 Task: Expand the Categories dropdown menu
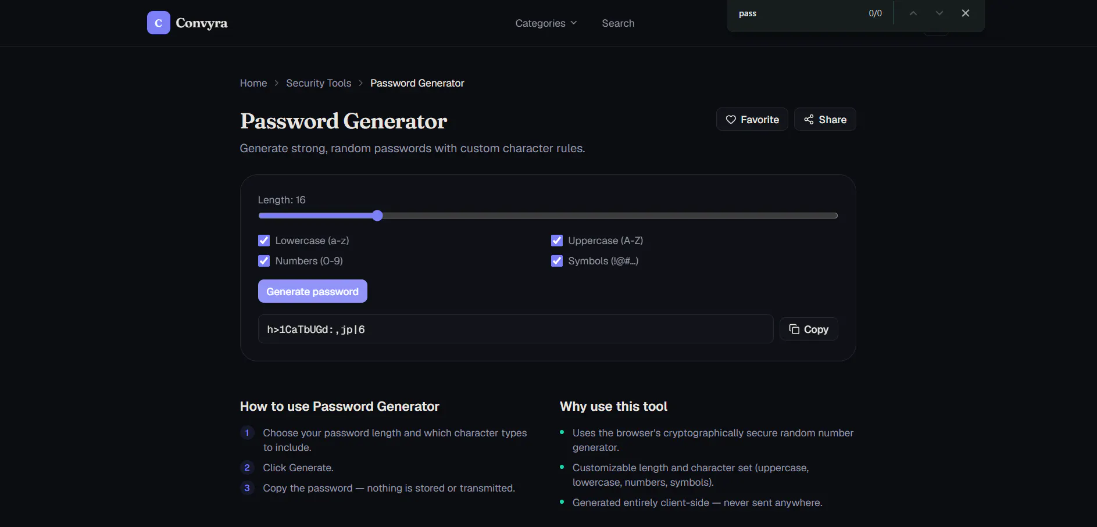(x=546, y=23)
